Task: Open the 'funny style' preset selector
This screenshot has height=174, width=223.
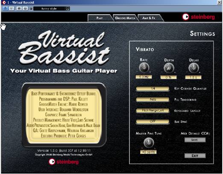Action: 49,9
